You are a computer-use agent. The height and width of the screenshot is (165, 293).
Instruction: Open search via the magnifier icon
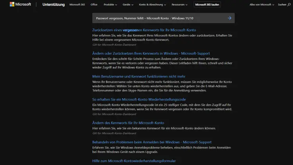289,4
